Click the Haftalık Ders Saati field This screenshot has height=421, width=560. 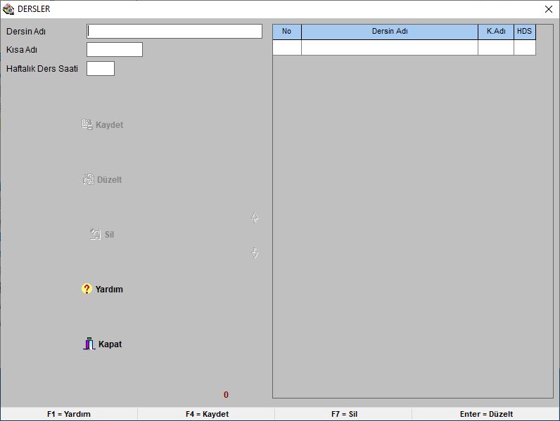pos(101,68)
